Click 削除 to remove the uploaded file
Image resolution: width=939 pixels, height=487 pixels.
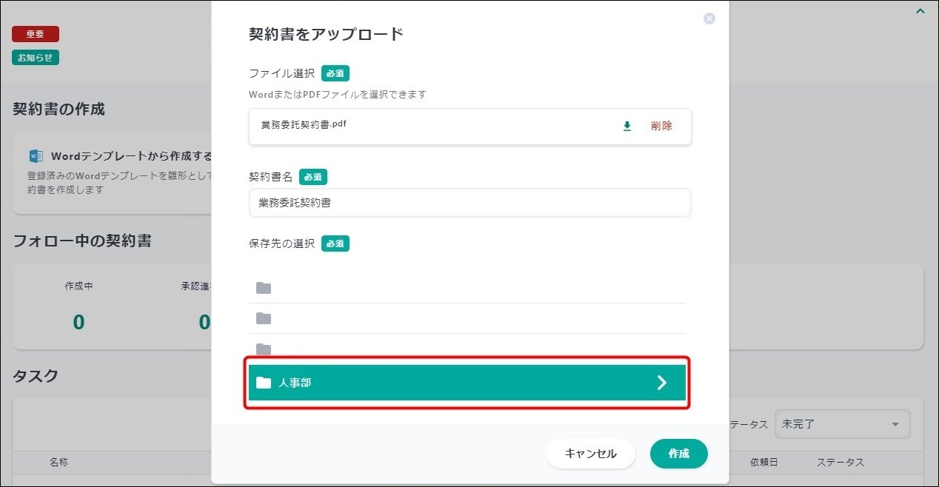click(x=661, y=127)
